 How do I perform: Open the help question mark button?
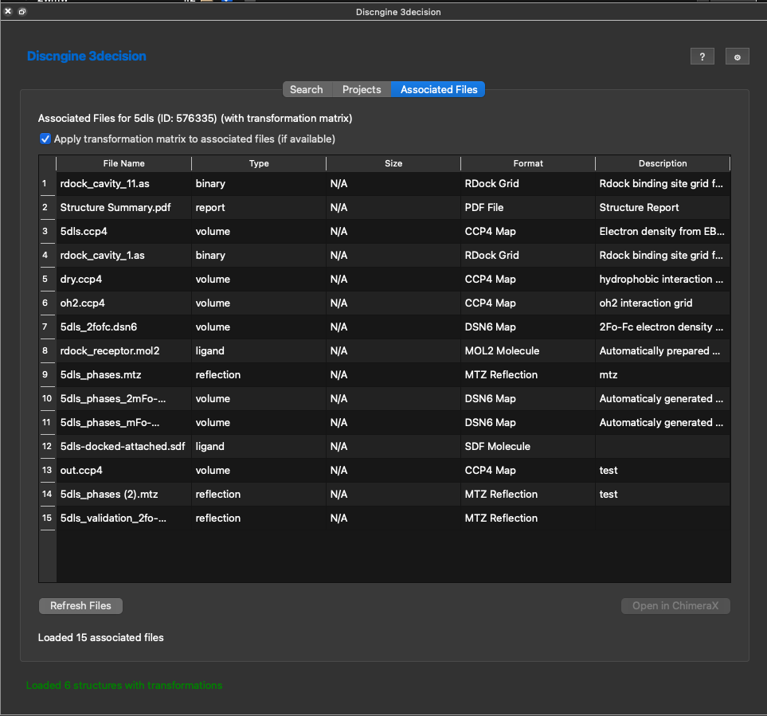[x=702, y=57]
